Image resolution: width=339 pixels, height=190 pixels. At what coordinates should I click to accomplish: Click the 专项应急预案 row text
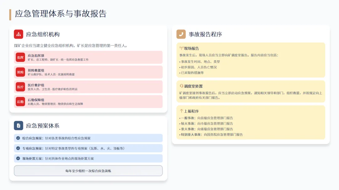click(x=73, y=148)
